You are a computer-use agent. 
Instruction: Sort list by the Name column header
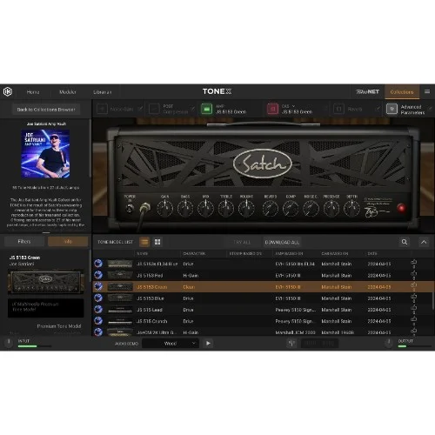tap(143, 253)
